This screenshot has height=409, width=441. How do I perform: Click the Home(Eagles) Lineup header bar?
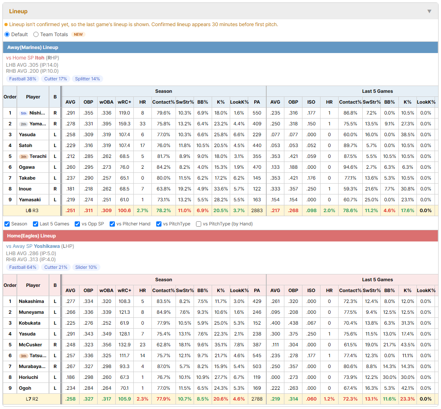[220, 236]
